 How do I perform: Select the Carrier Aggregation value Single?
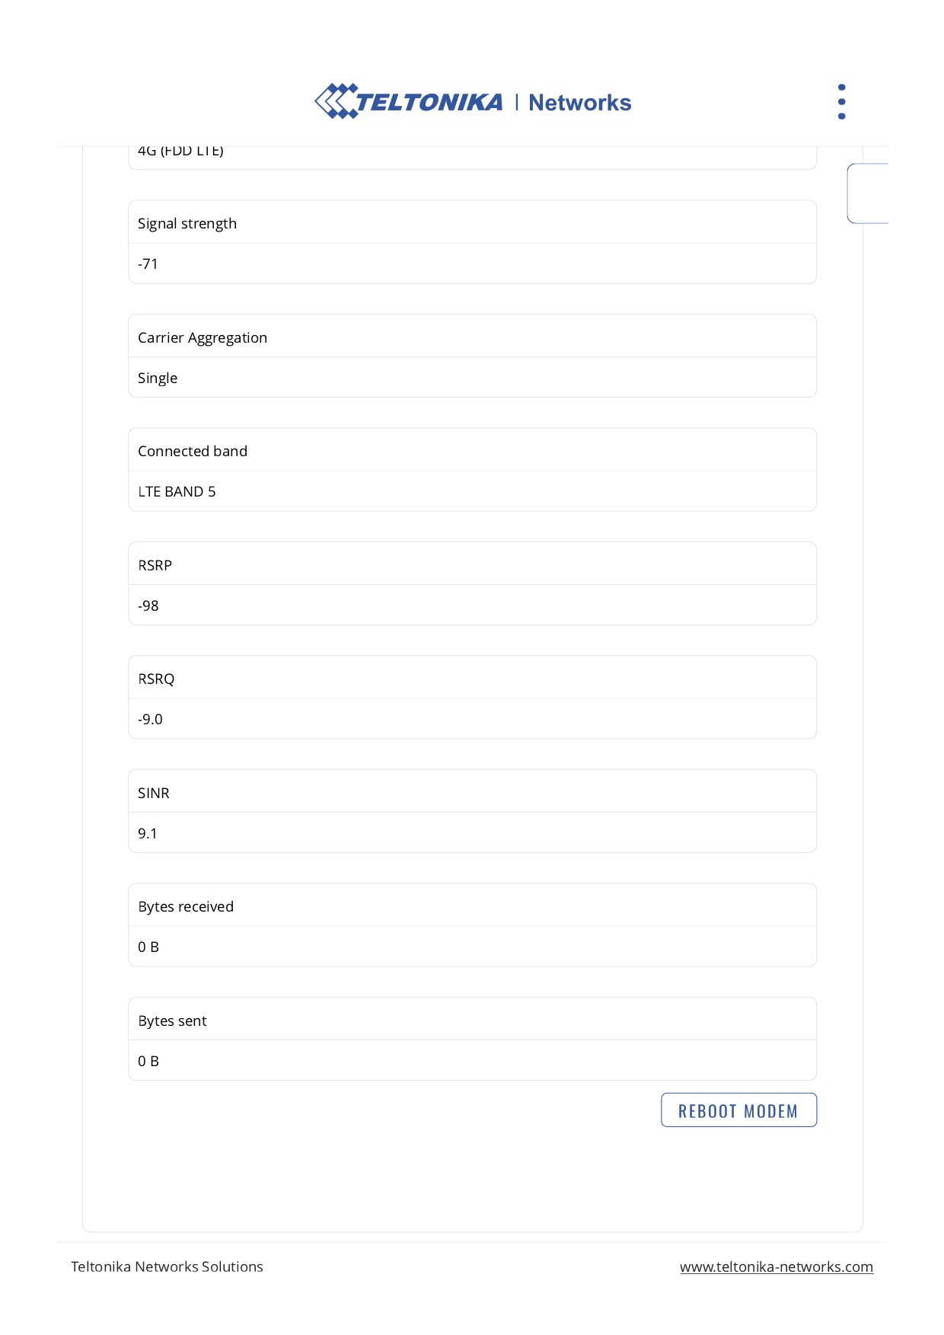[x=472, y=378]
